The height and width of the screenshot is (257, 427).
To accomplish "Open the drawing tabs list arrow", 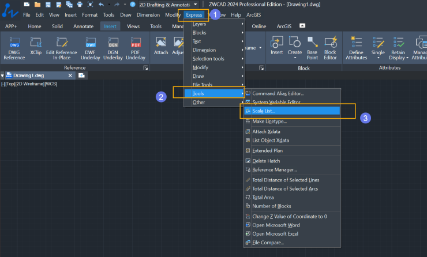I will [x=2, y=75].
